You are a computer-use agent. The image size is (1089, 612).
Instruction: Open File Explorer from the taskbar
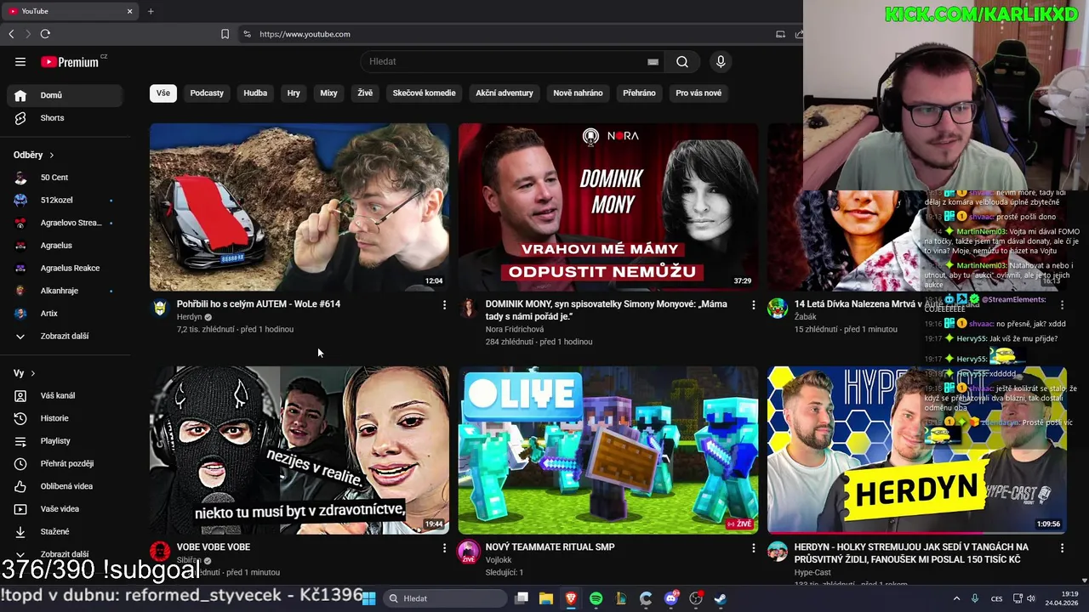[546, 598]
